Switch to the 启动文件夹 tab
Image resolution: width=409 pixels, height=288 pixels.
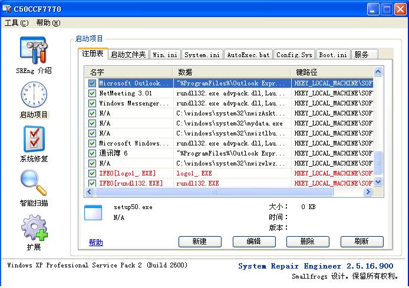128,54
